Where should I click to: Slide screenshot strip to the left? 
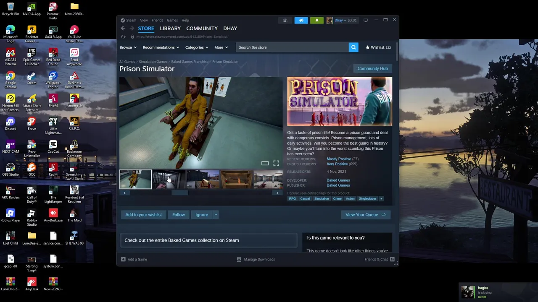click(x=124, y=193)
